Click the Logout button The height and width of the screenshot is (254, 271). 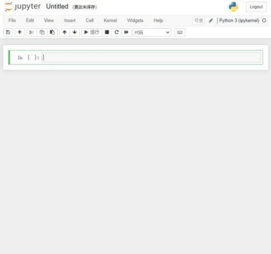coord(256,7)
